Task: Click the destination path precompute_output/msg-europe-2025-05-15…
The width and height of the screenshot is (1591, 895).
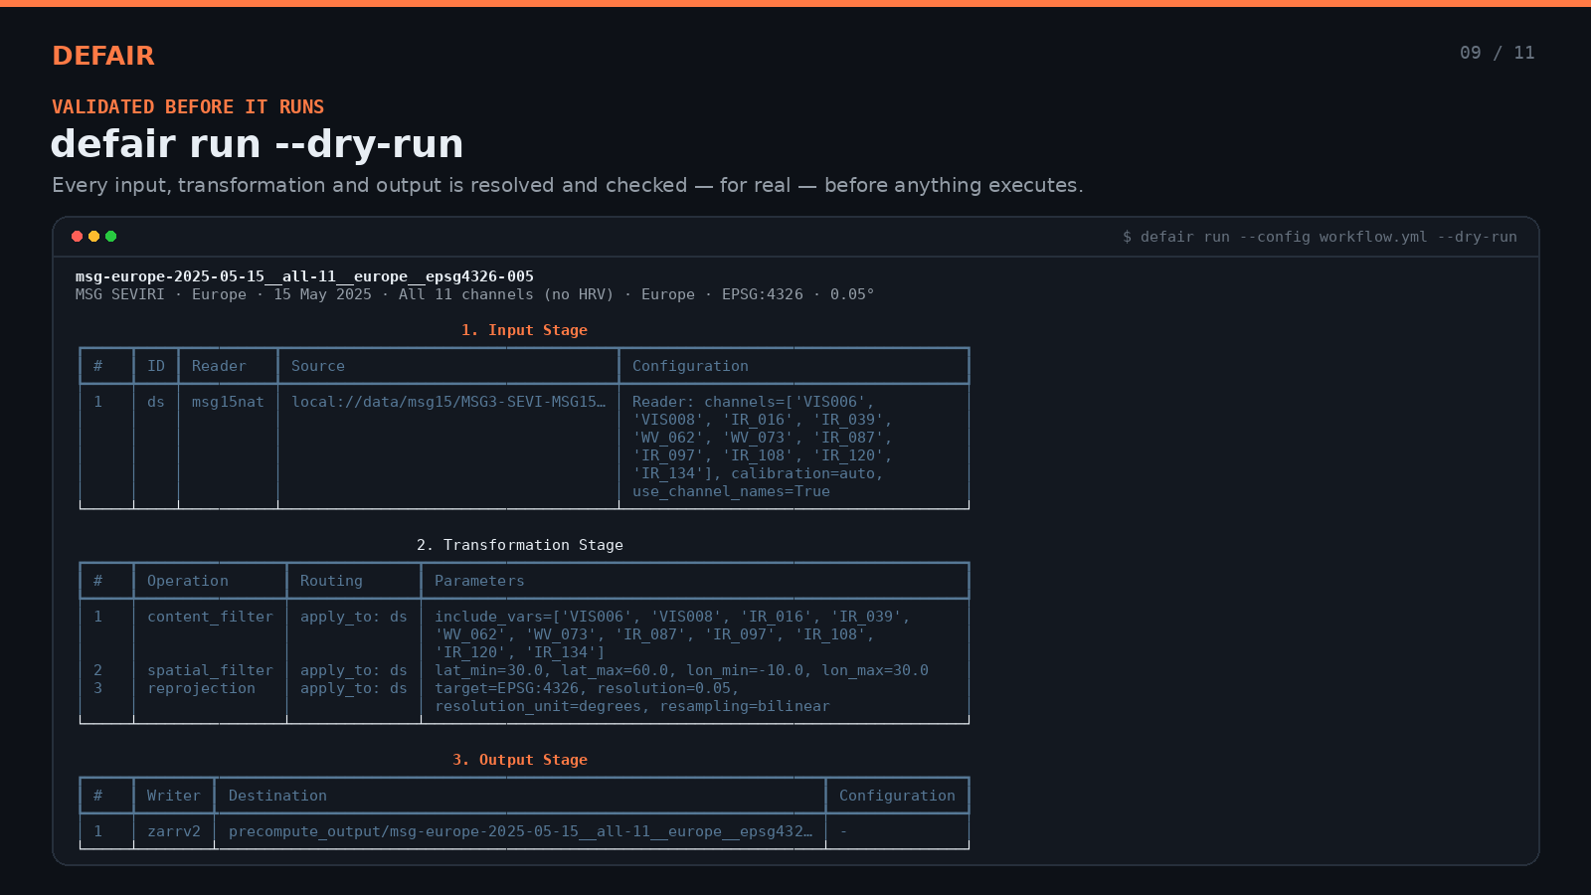Action: (x=520, y=831)
